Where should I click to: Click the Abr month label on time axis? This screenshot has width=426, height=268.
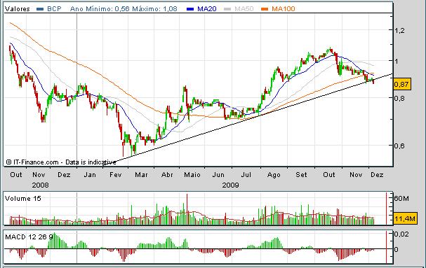[167, 175]
